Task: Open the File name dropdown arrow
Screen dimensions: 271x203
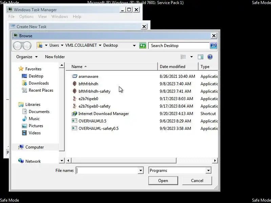Action: coord(141,171)
